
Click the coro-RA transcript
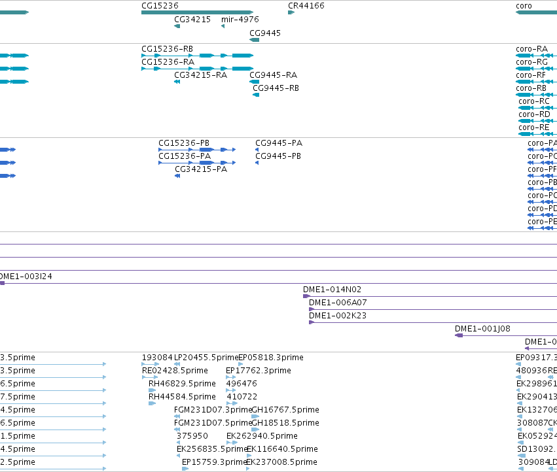click(x=537, y=56)
